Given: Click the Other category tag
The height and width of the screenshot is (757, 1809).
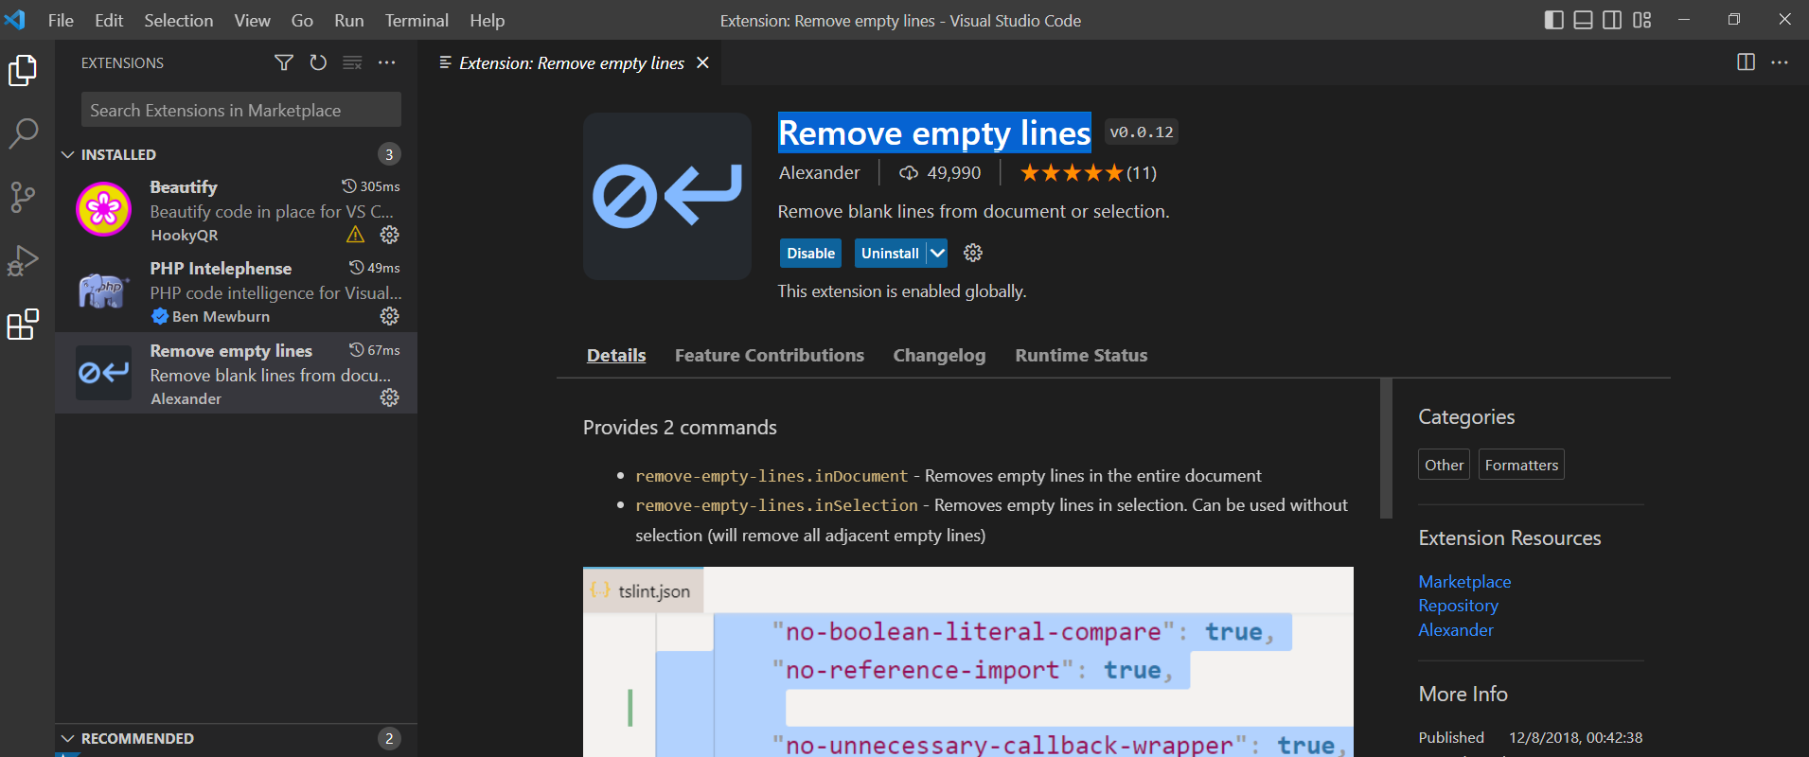Looking at the screenshot, I should click(x=1444, y=465).
